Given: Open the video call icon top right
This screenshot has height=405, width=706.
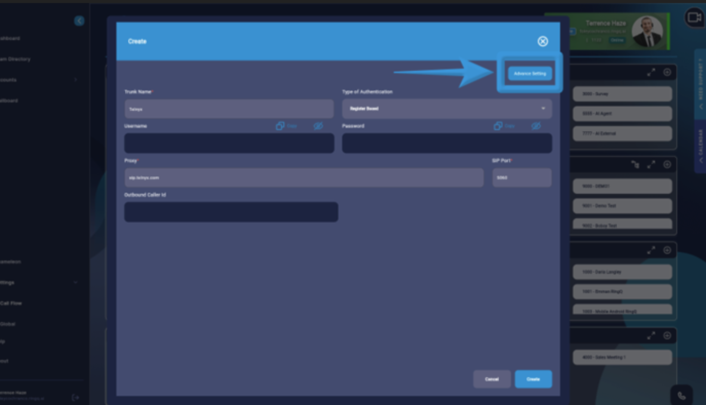Looking at the screenshot, I should point(695,17).
